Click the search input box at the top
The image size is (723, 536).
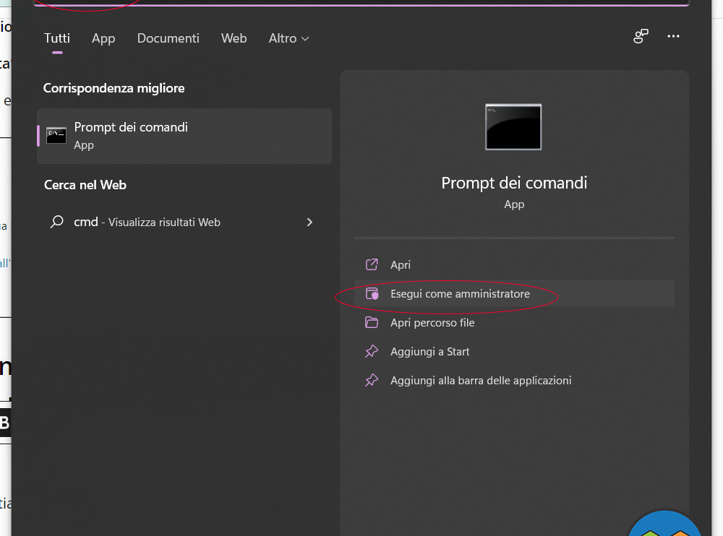click(361, 2)
